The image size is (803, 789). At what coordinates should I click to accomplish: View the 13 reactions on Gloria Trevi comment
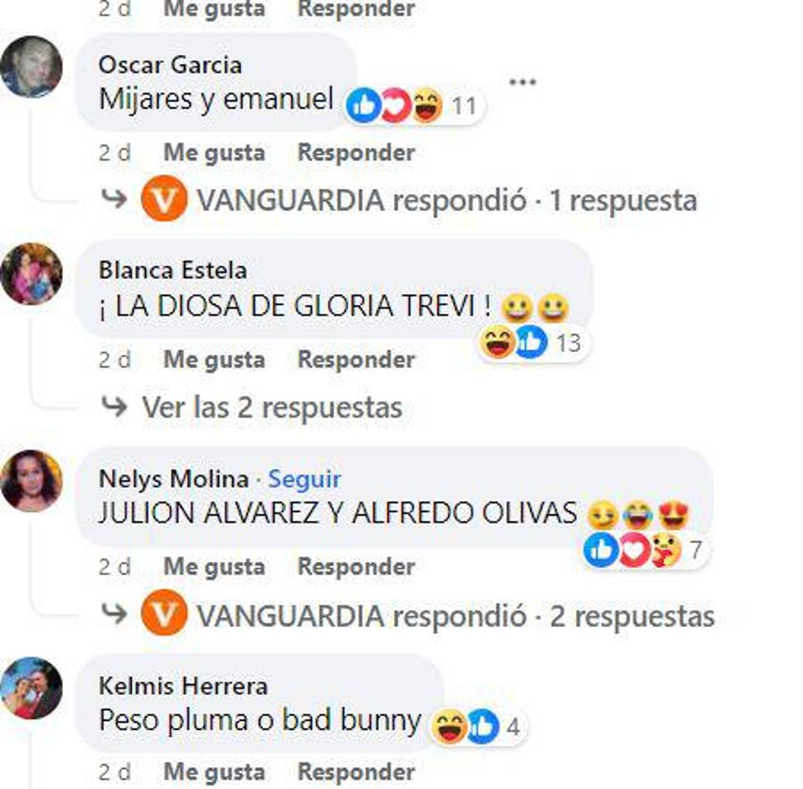(532, 342)
